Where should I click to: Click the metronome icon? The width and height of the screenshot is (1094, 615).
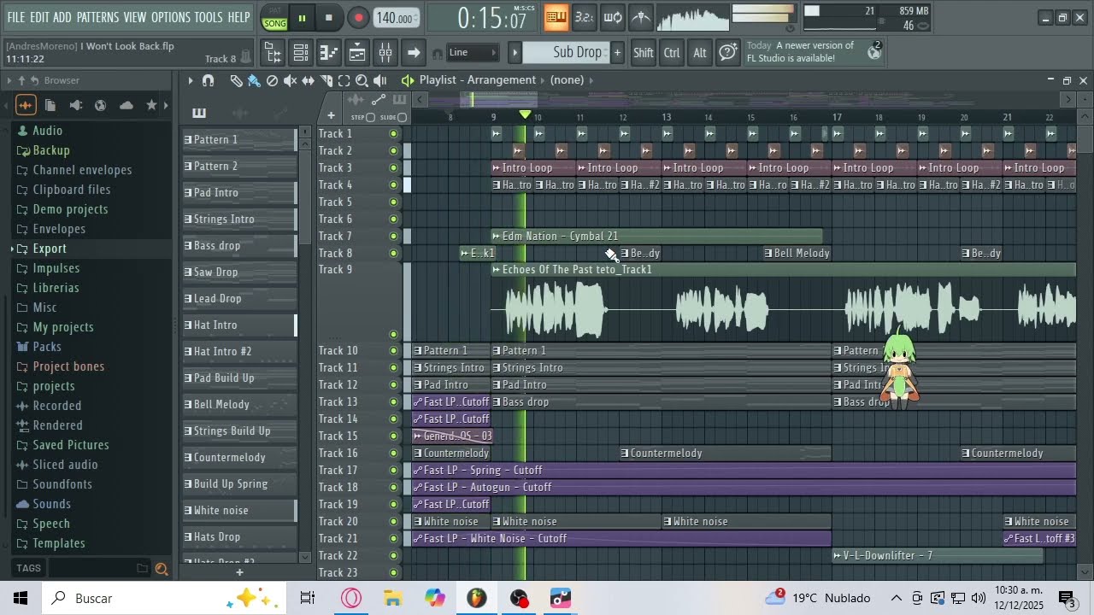click(640, 17)
